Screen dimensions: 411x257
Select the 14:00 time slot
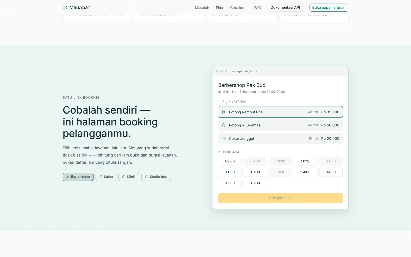[306, 172]
